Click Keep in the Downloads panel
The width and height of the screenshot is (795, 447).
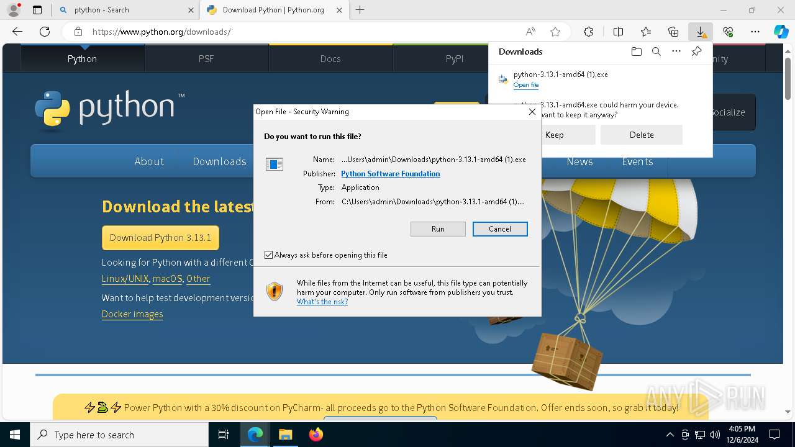[x=555, y=135]
